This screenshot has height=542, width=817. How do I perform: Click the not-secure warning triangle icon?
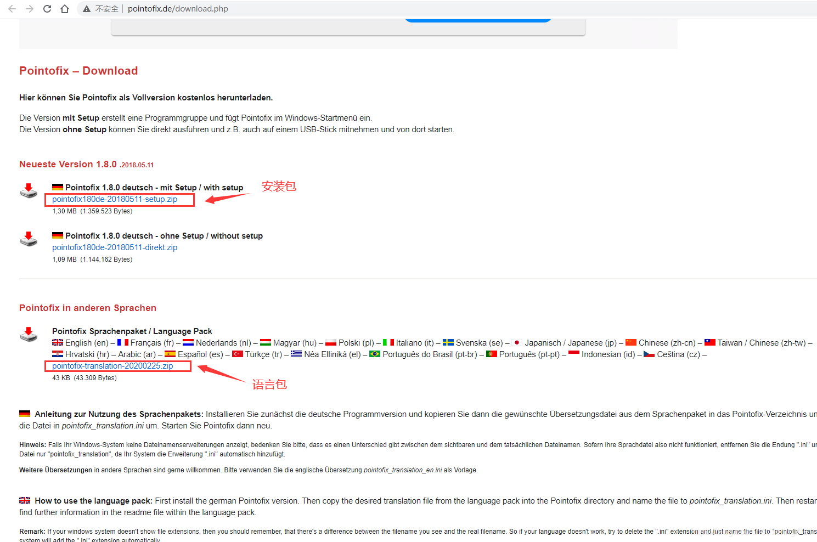coord(87,9)
